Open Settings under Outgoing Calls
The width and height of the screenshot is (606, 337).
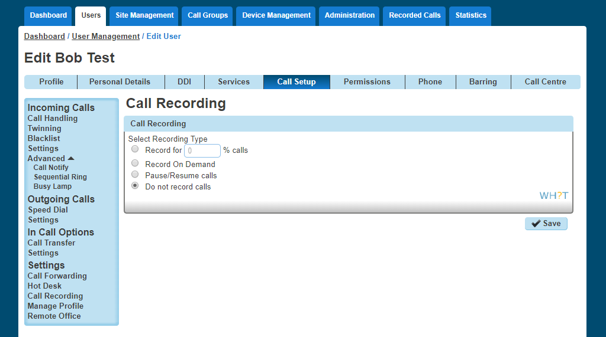point(43,220)
